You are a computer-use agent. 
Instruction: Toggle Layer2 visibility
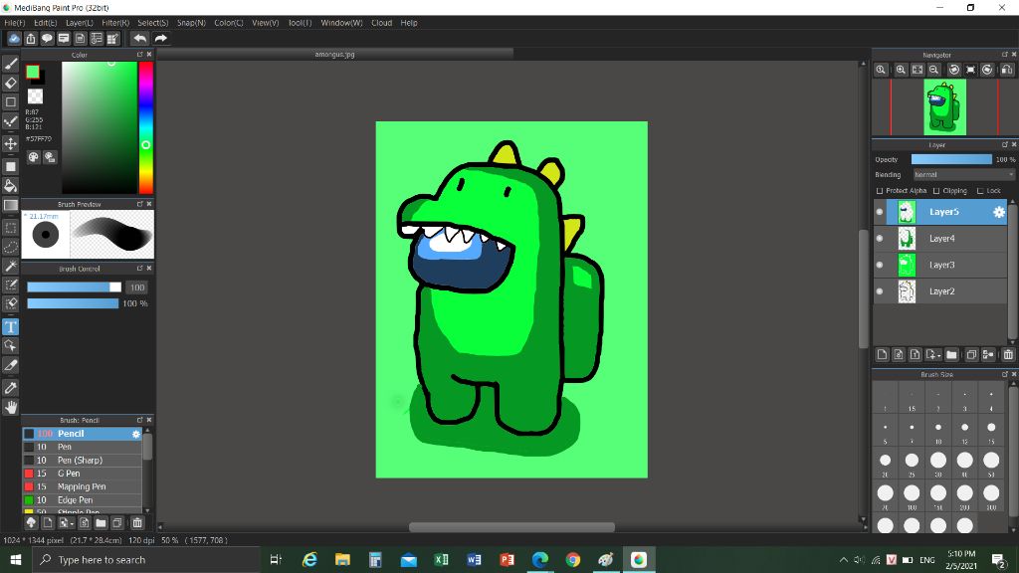880,291
